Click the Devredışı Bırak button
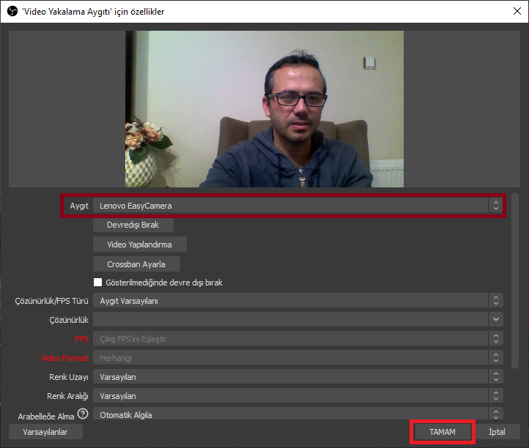 (x=133, y=225)
